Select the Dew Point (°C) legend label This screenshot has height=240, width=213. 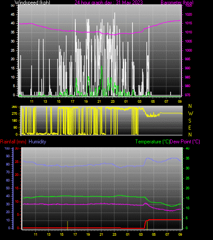click(185, 142)
